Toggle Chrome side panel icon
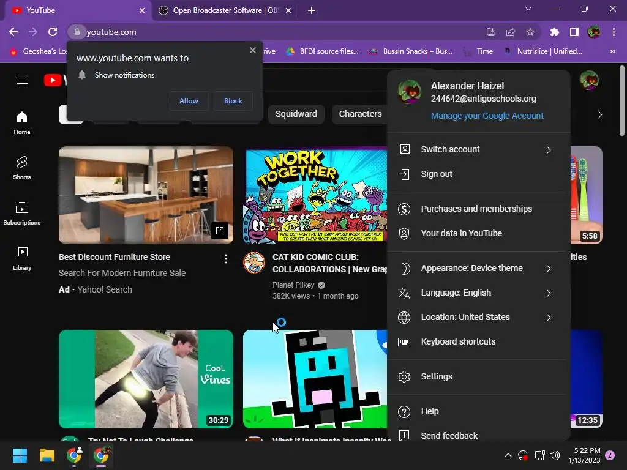This screenshot has height=470, width=627. click(x=574, y=32)
